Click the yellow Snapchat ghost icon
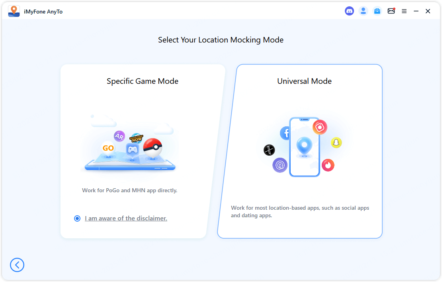 tap(336, 143)
